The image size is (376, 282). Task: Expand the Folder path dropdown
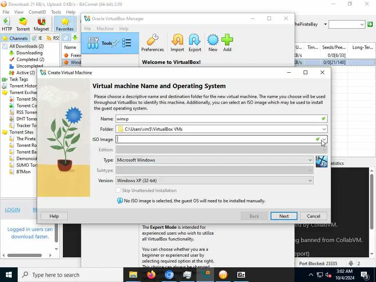tap(324, 129)
